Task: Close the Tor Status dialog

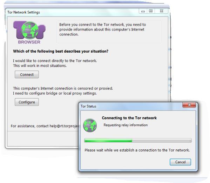Action: click(189, 105)
